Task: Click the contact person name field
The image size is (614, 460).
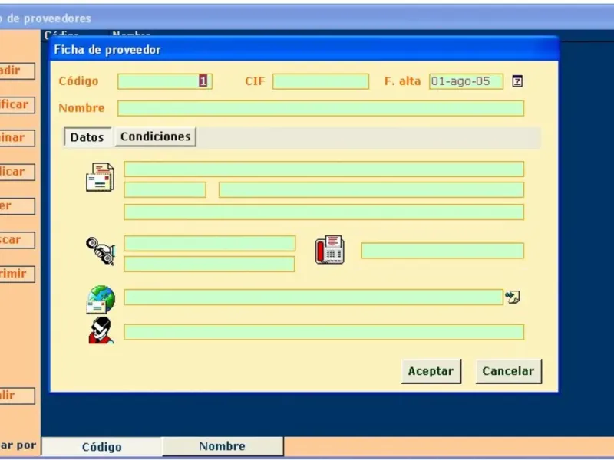Action: tap(324, 332)
